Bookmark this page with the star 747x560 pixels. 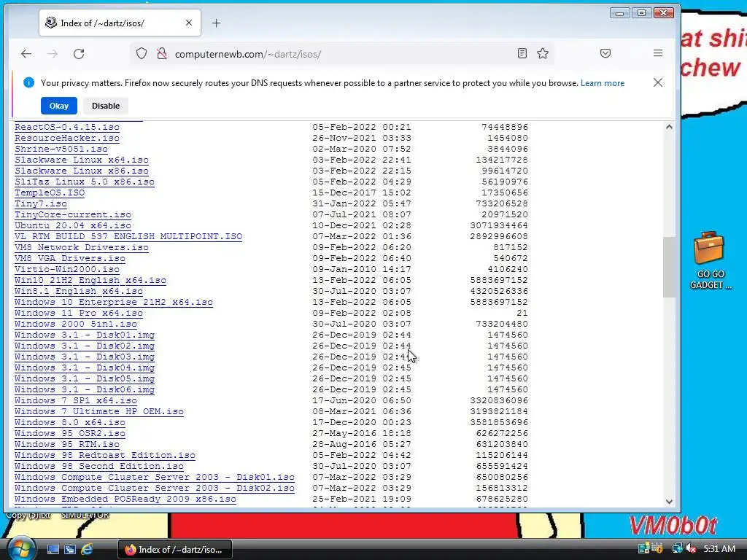click(x=543, y=53)
